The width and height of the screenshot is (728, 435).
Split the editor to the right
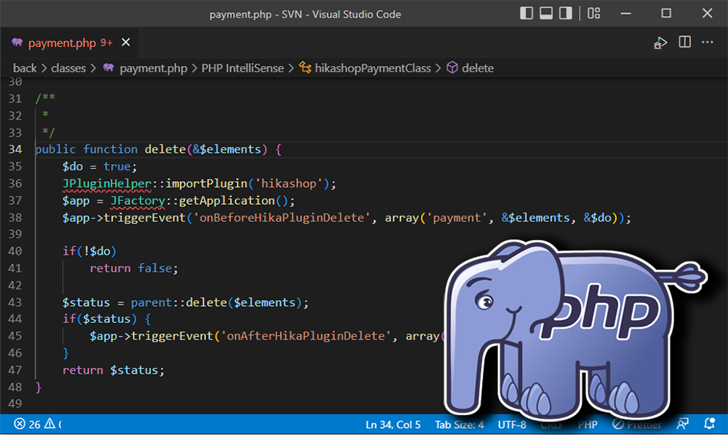685,42
